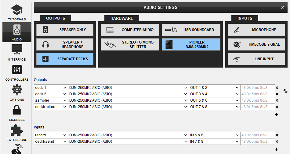Open the Controllers settings section
Screen dimensions: 290x154
pos(17,72)
